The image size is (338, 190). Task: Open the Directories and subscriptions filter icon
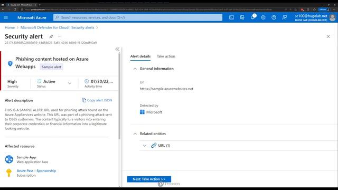coord(242,17)
